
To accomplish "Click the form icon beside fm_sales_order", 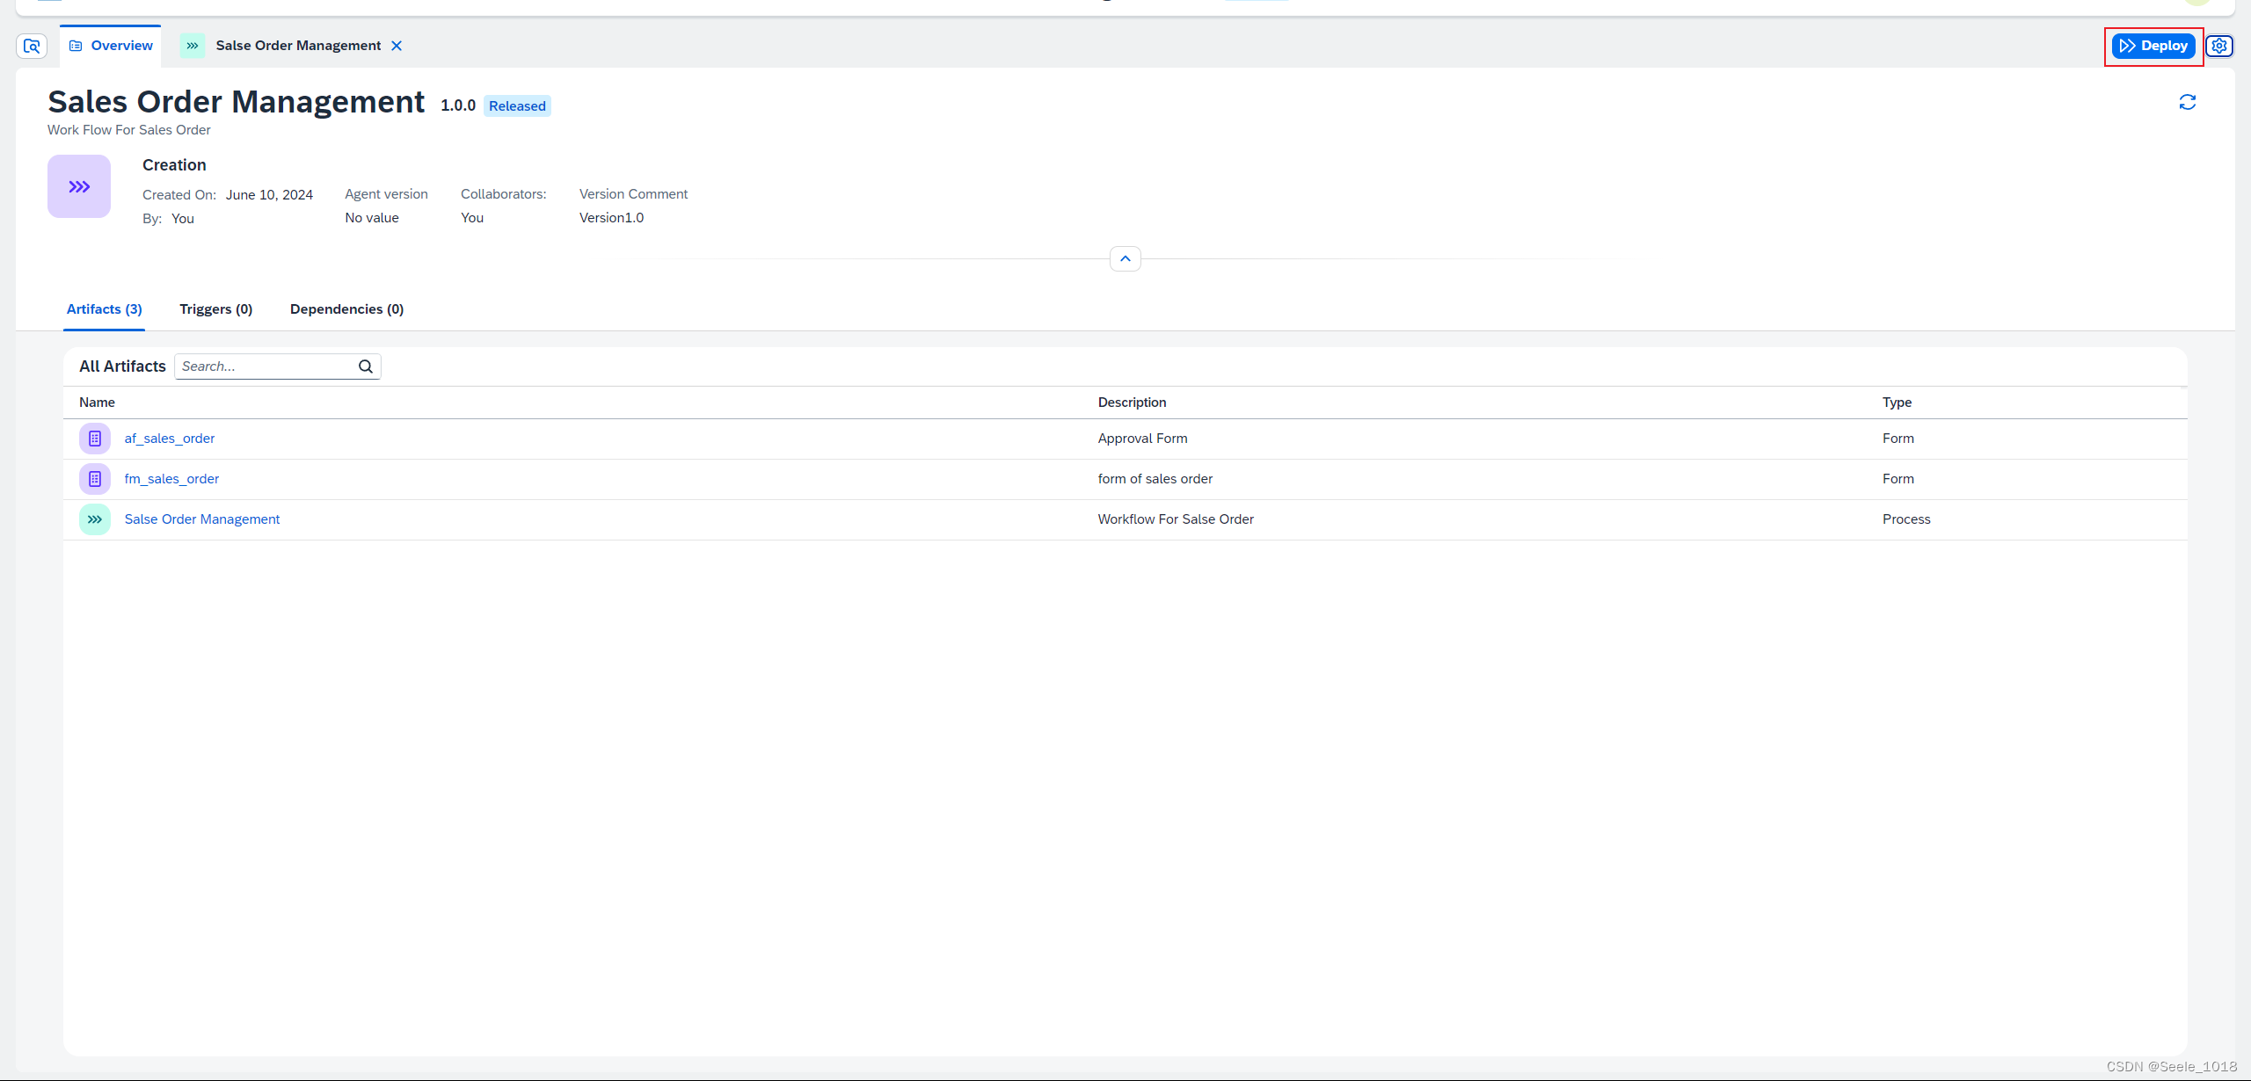I will pyautogui.click(x=95, y=479).
